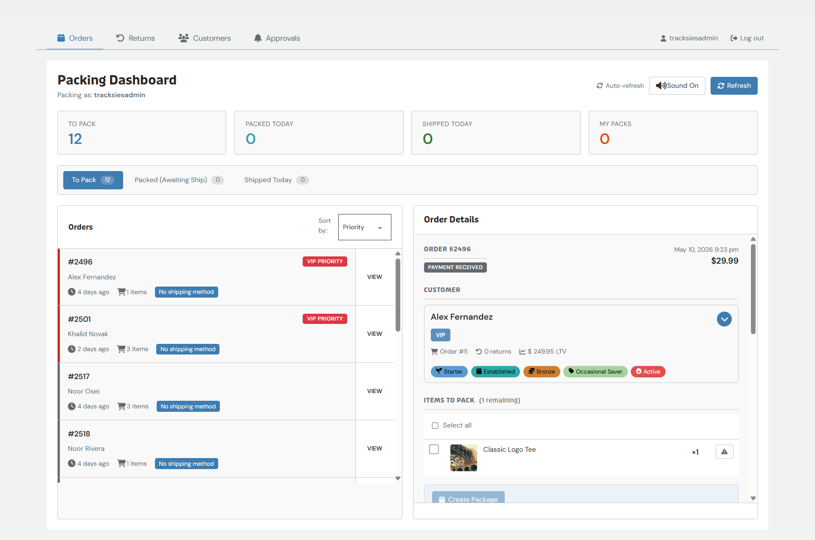Click orders list scroll-down arrow
This screenshot has width=815, height=540.
[398, 478]
